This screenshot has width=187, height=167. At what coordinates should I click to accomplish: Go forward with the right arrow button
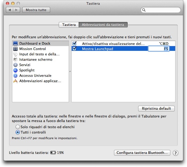(x=16, y=10)
